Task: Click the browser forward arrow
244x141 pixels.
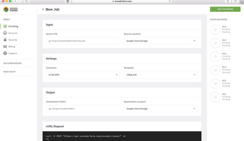Action: tap(20, 1)
